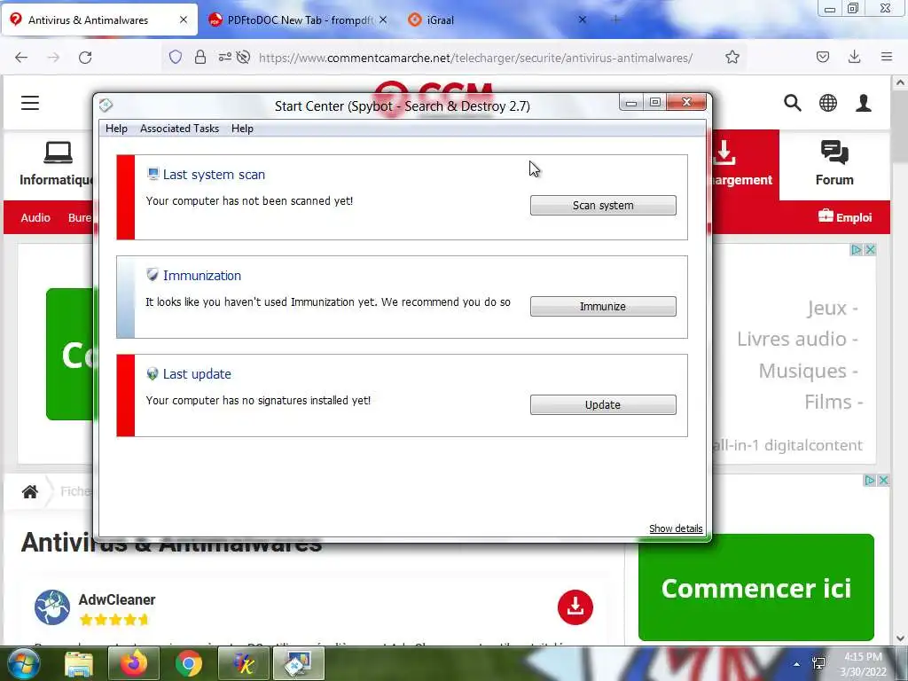908x681 pixels.
Task: Open the Firefox application menu
Action: [887, 57]
